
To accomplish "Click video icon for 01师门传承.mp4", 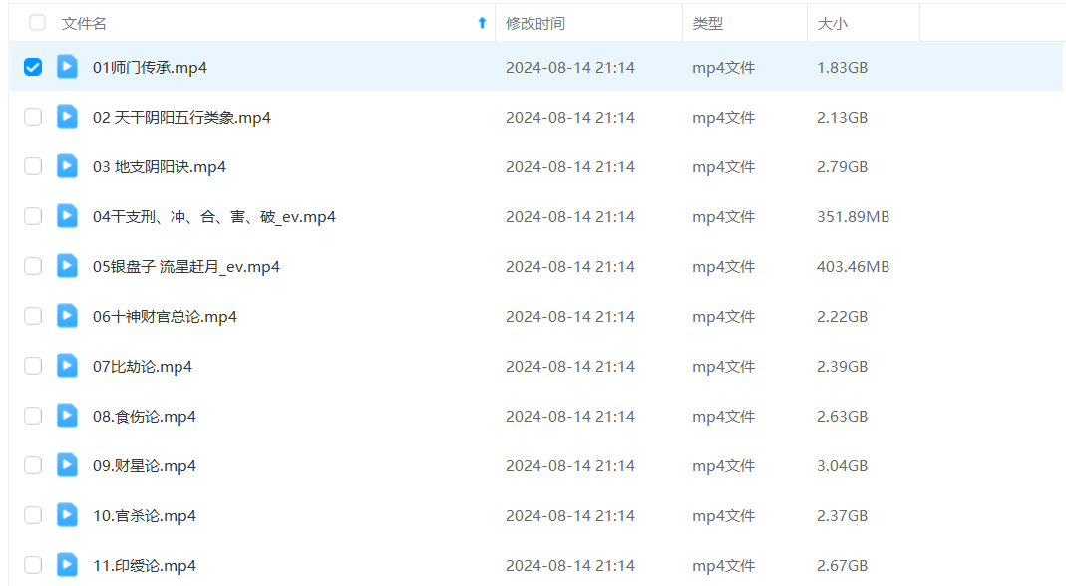I will [x=67, y=67].
